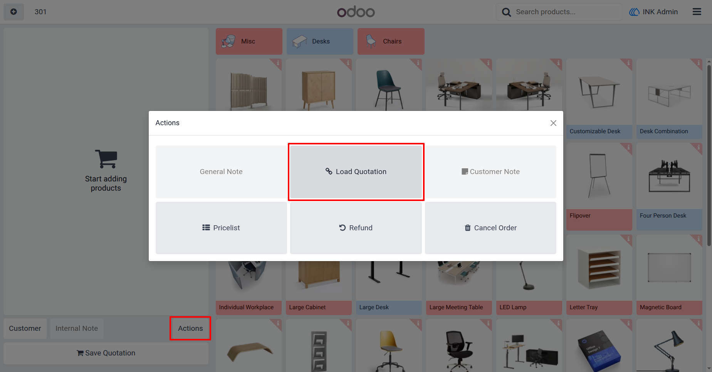Select the Desks category
This screenshot has height=372, width=712.
point(320,41)
